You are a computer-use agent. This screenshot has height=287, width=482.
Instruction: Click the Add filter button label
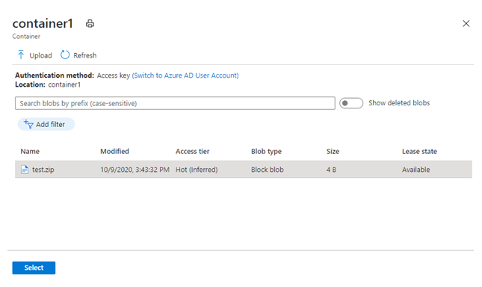pos(50,124)
